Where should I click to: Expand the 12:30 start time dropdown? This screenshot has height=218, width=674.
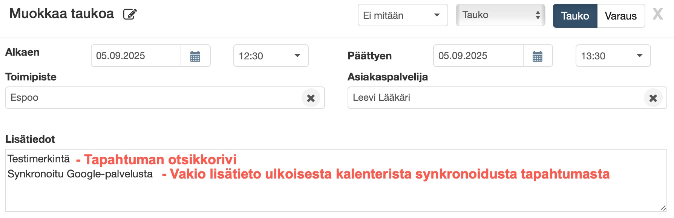[271, 56]
